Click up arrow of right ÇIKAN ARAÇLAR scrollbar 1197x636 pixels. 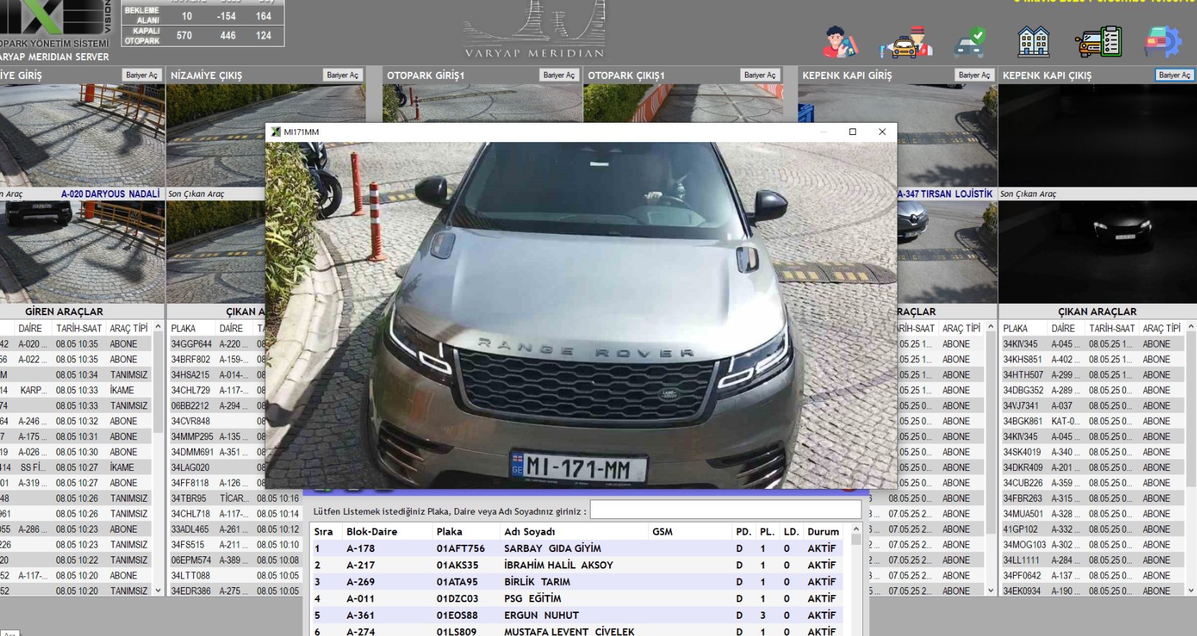coord(1191,327)
